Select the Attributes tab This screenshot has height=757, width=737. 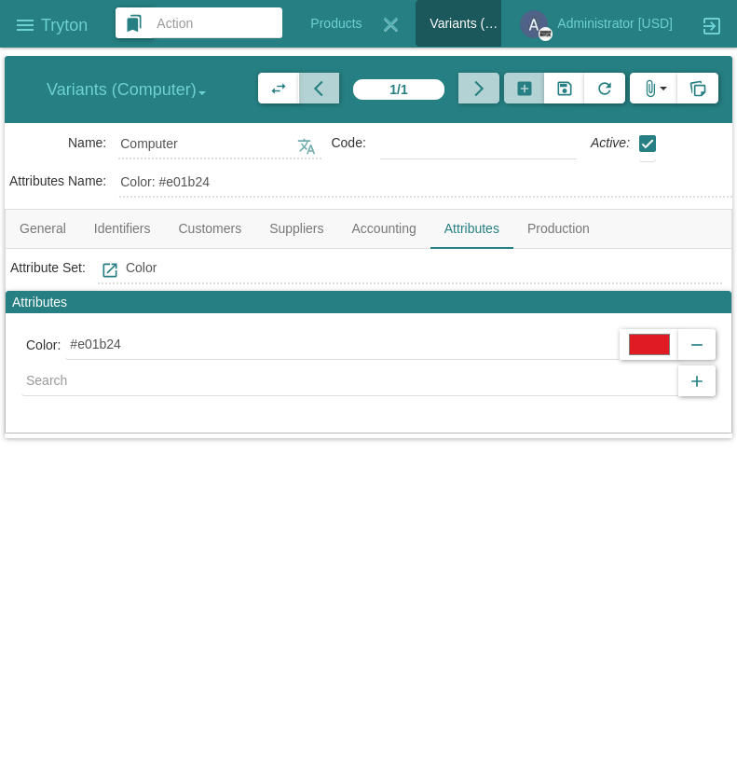(471, 228)
